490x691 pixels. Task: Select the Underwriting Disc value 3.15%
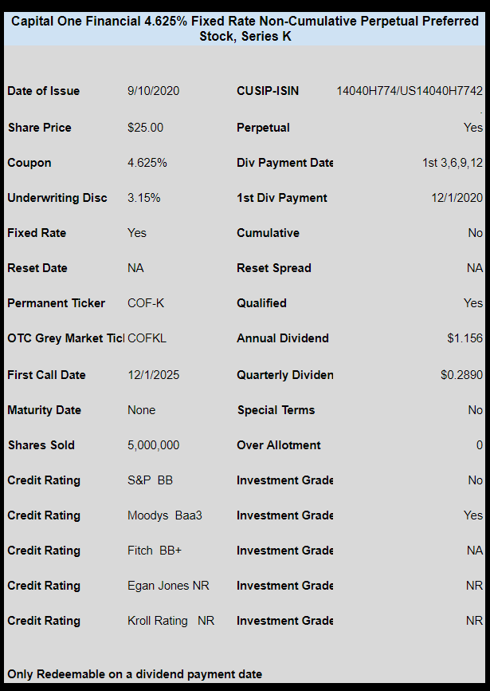tap(144, 197)
